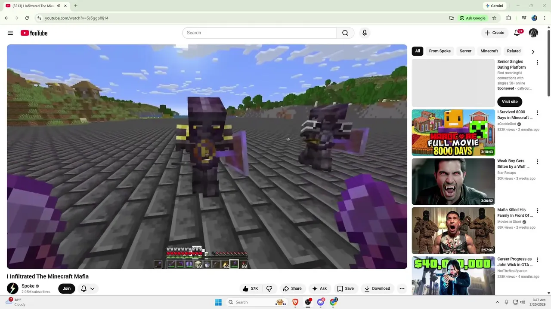Open media controls icon in toolbar

[524, 18]
